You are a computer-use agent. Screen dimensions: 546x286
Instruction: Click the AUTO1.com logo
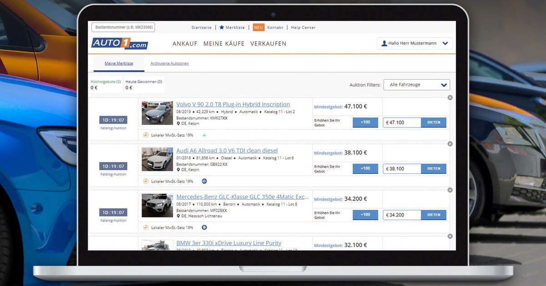coord(120,44)
